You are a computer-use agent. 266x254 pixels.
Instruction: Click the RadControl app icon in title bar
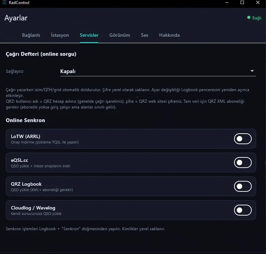pyautogui.click(x=4, y=2)
